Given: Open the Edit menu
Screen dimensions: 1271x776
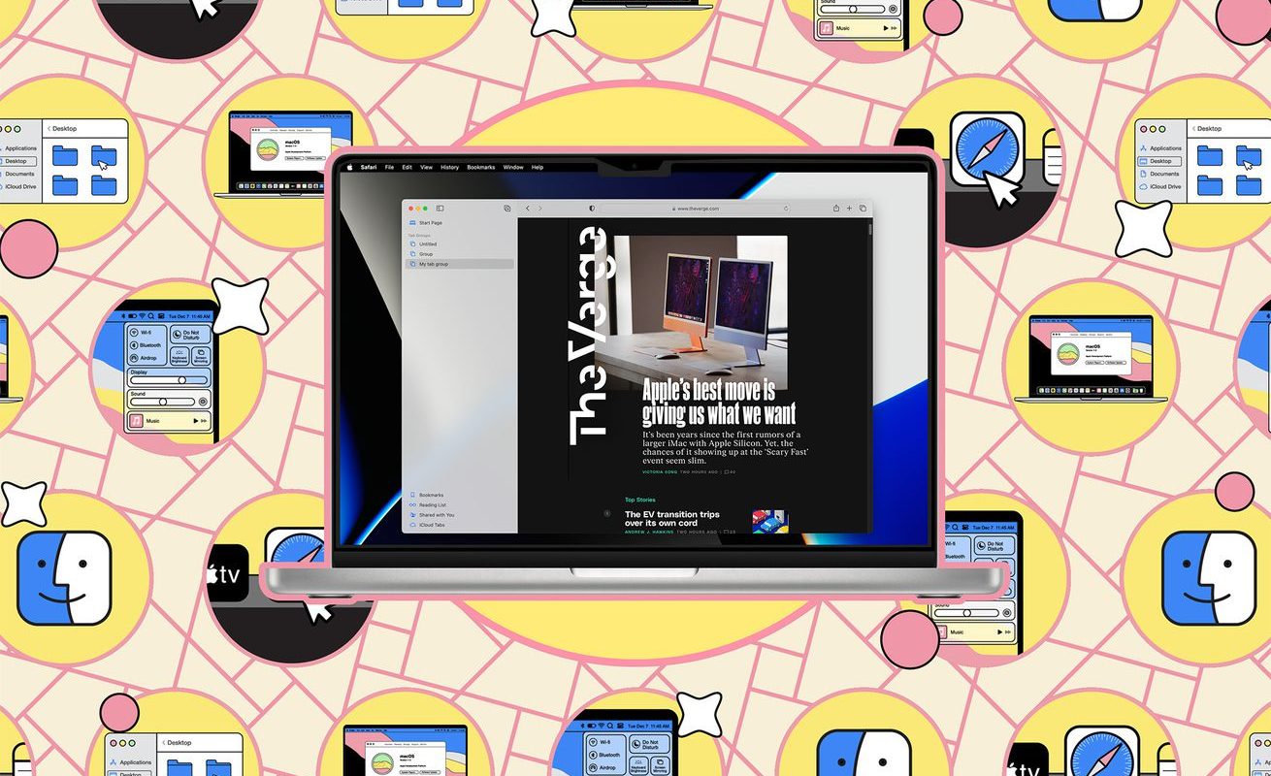Looking at the screenshot, I should click(x=407, y=167).
